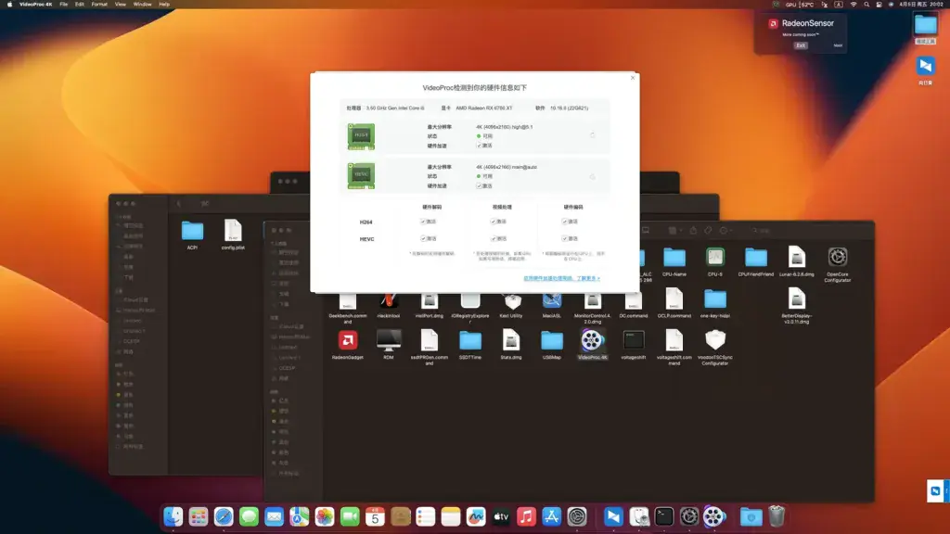Toggle the HEVC hardware encode checkbox

click(x=564, y=238)
